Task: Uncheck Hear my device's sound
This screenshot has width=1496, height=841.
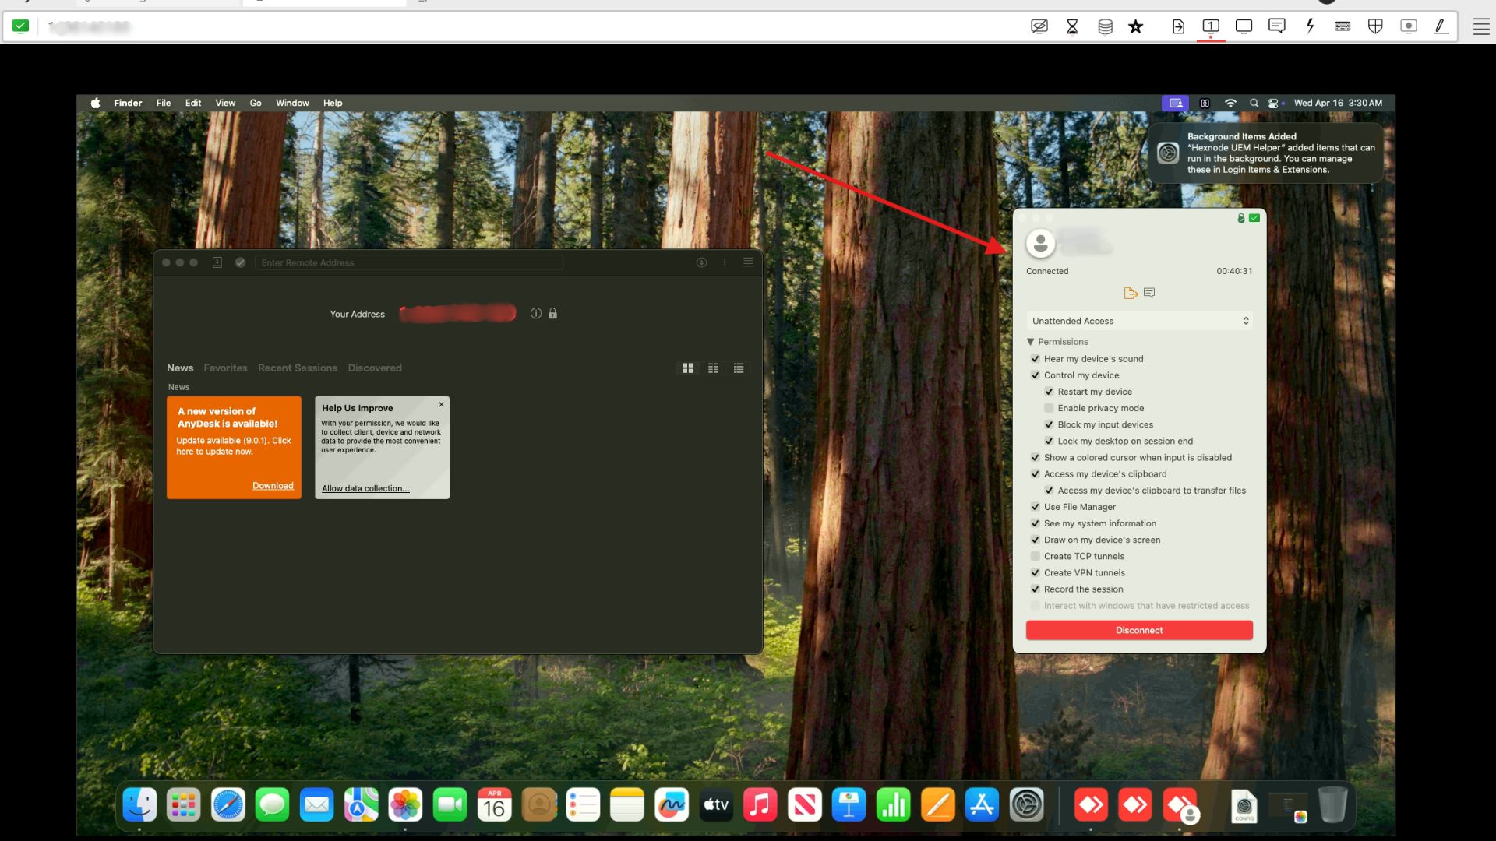Action: [1036, 359]
